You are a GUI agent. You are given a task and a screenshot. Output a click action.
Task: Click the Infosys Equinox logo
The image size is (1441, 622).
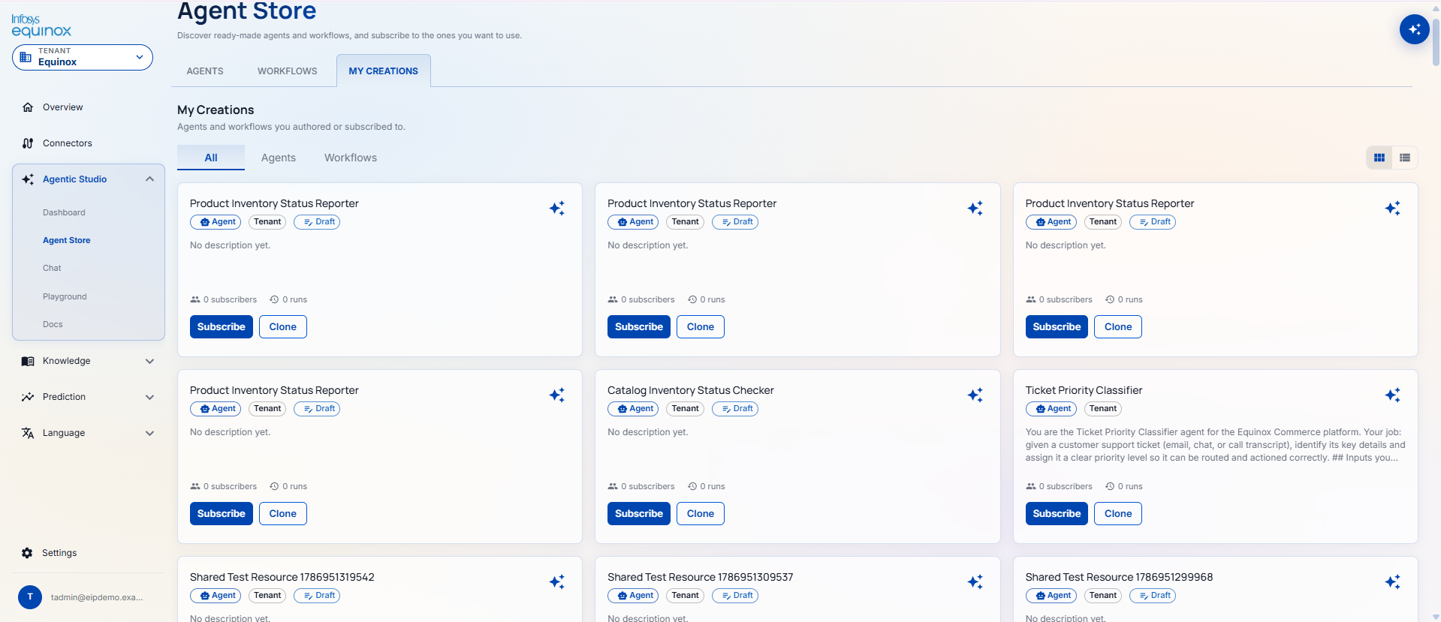tap(41, 26)
